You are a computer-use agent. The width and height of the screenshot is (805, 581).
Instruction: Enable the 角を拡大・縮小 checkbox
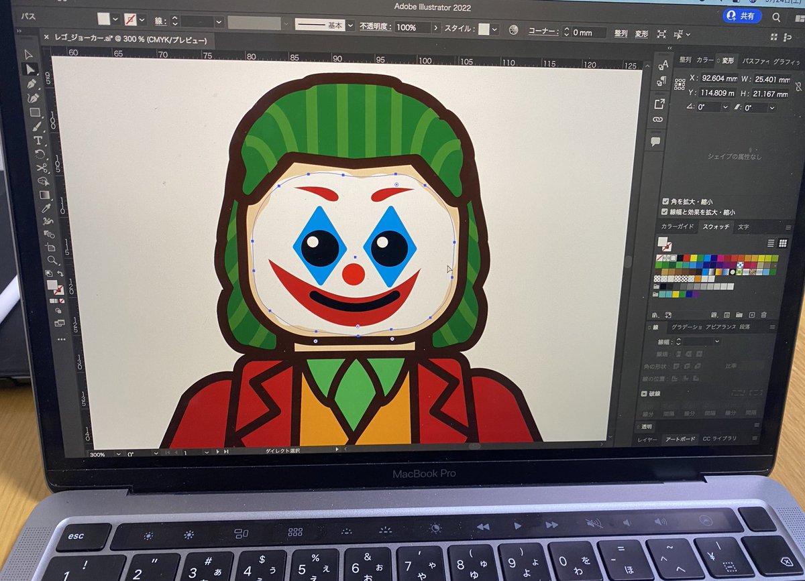tap(665, 201)
